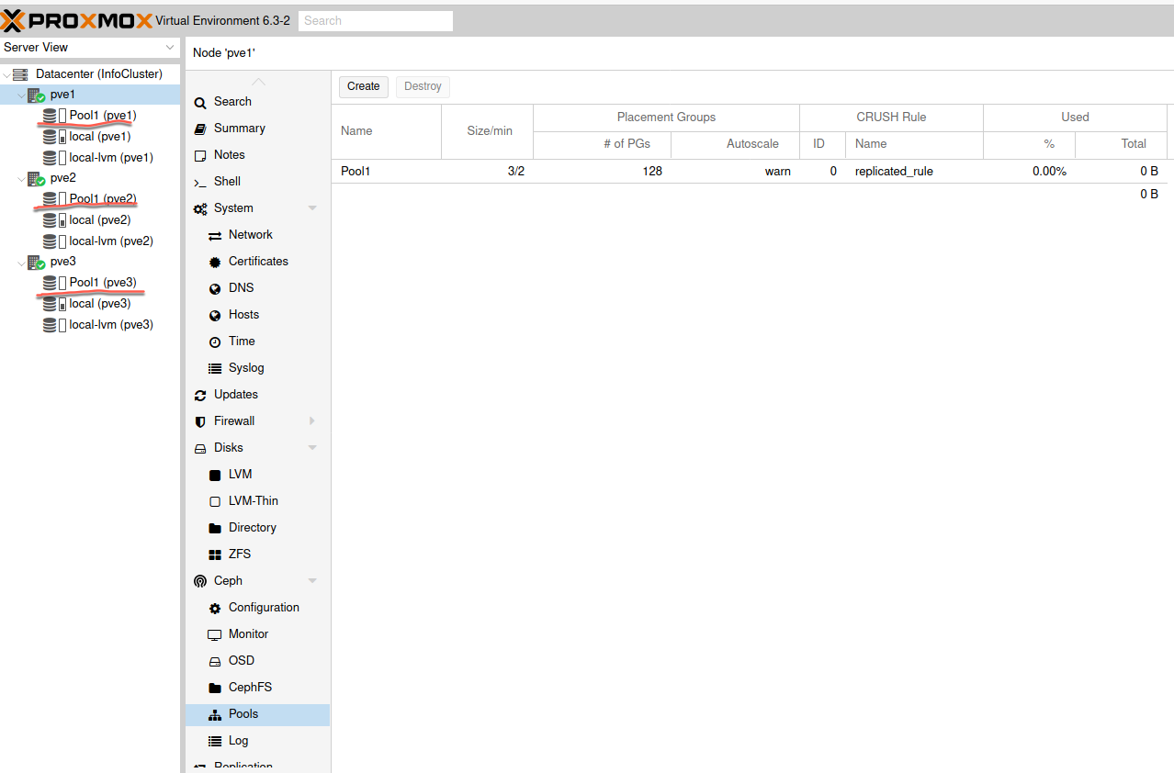Viewport: 1174px width, 773px height.
Task: Click the Pools sitemap icon
Action: pyautogui.click(x=215, y=714)
